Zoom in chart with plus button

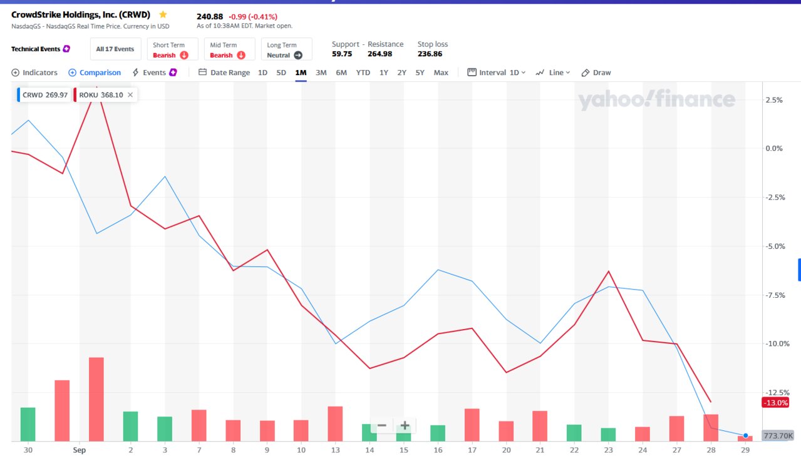tap(405, 426)
